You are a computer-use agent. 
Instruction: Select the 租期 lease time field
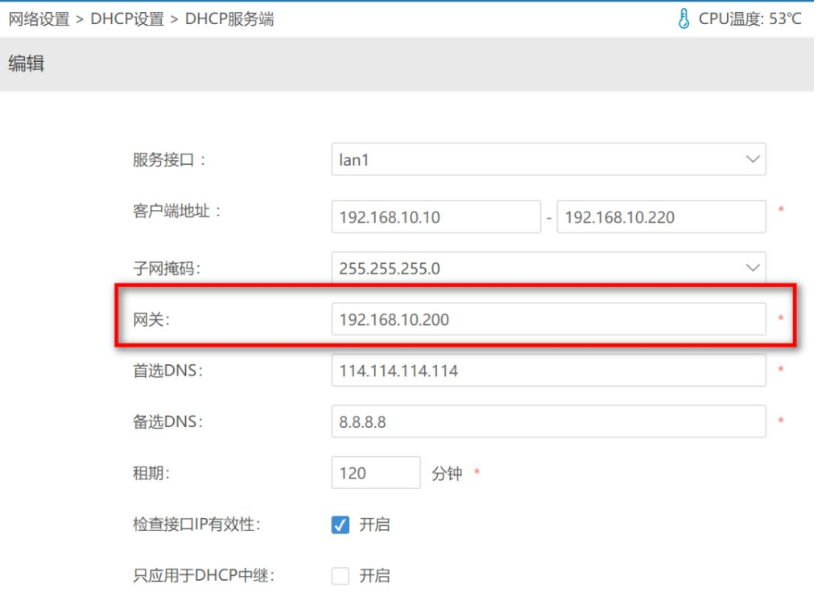376,473
